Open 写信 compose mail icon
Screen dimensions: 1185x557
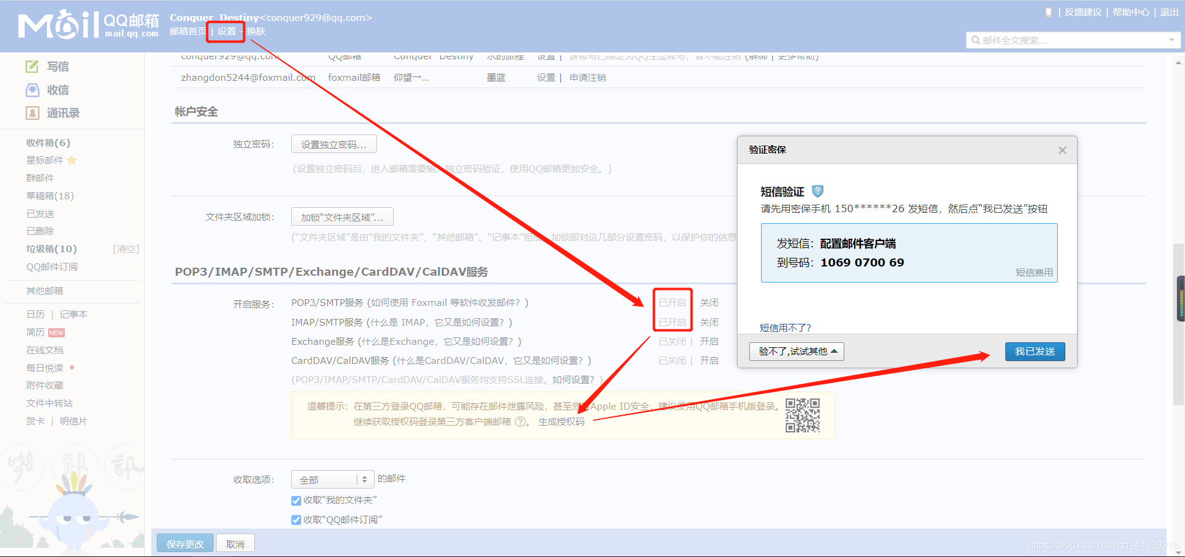(32, 66)
